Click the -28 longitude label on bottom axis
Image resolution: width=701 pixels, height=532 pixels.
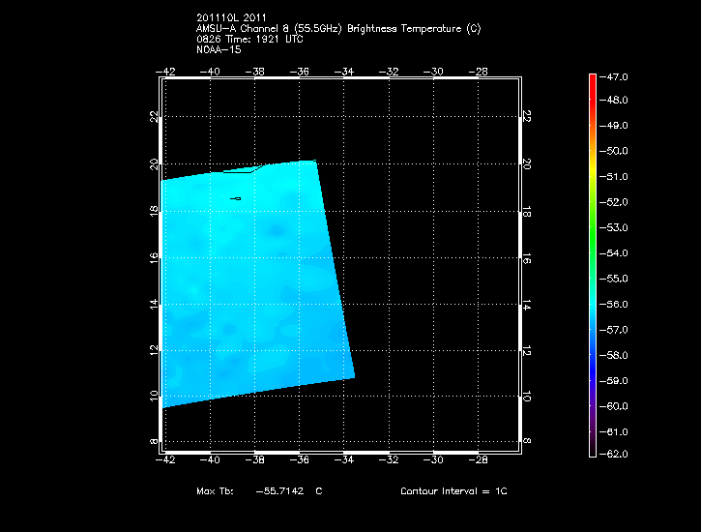coord(479,460)
